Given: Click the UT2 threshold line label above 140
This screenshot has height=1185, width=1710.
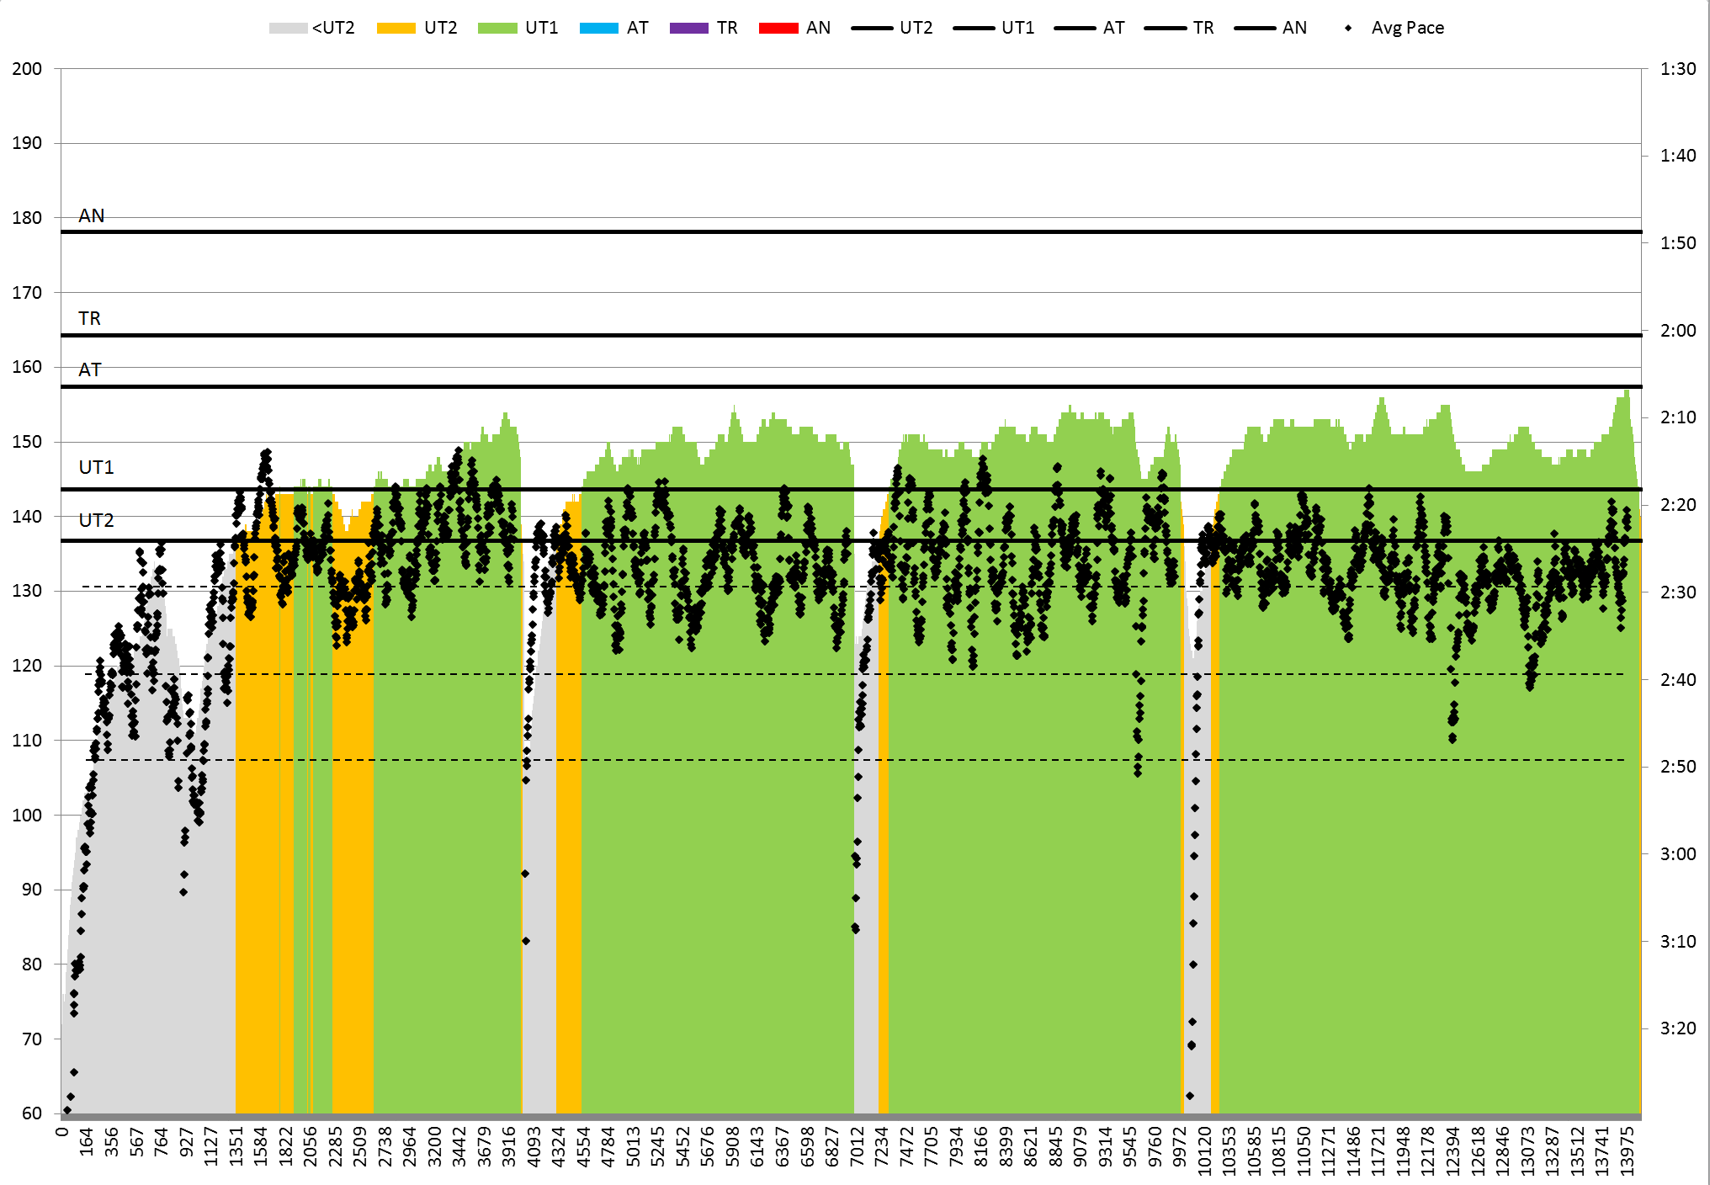Looking at the screenshot, I should (x=96, y=520).
